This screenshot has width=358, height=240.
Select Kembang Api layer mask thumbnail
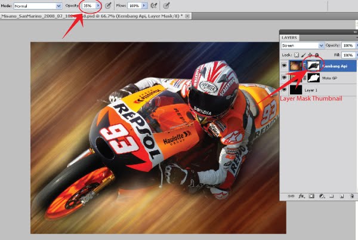coord(314,66)
